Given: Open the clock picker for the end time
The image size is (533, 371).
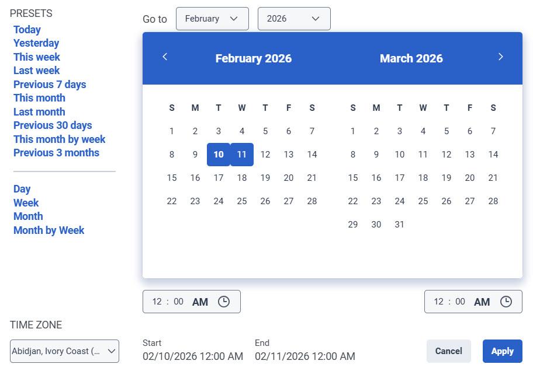Looking at the screenshot, I should (x=506, y=302).
